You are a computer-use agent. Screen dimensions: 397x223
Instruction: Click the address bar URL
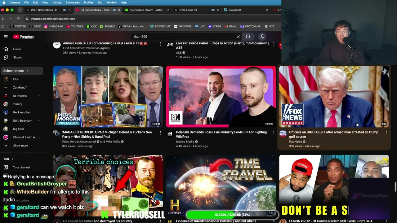tap(53, 19)
